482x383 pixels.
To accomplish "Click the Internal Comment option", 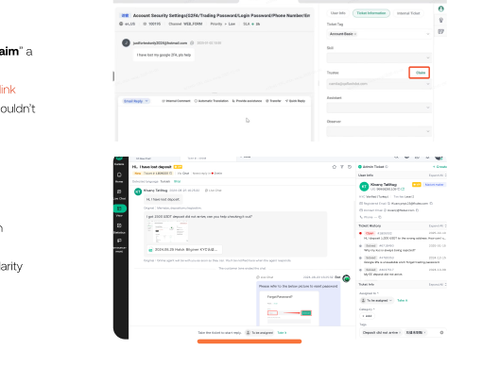I will pyautogui.click(x=176, y=101).
